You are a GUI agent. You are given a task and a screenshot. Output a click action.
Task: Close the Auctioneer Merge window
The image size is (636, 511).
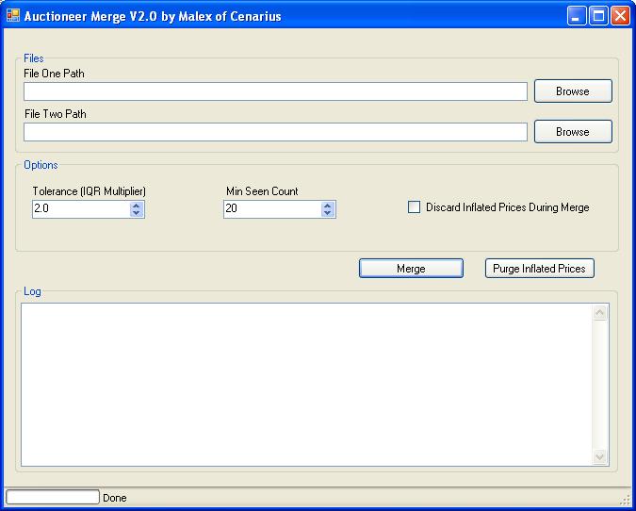tap(620, 16)
